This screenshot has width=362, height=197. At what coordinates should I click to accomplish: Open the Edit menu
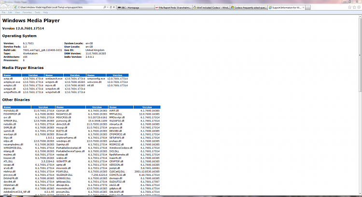point(10,13)
